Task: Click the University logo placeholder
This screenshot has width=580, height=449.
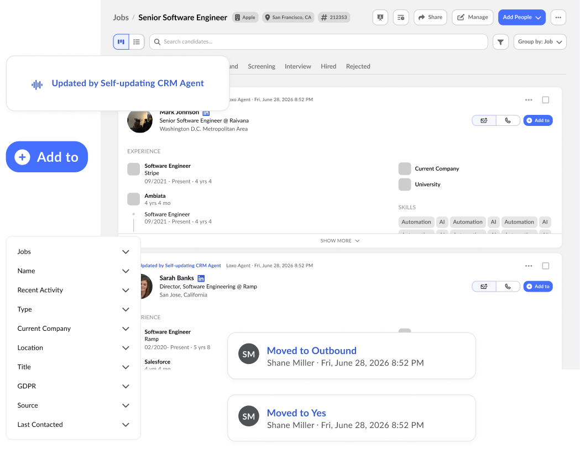Action: pos(405,184)
